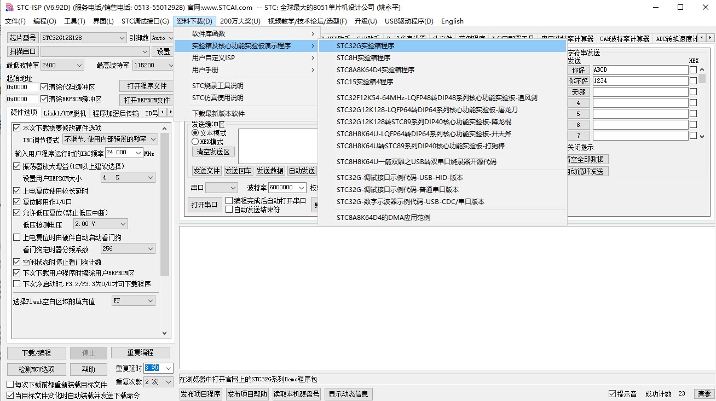Open the 视频教学/技术论坛/选型(F) menu

(308, 21)
